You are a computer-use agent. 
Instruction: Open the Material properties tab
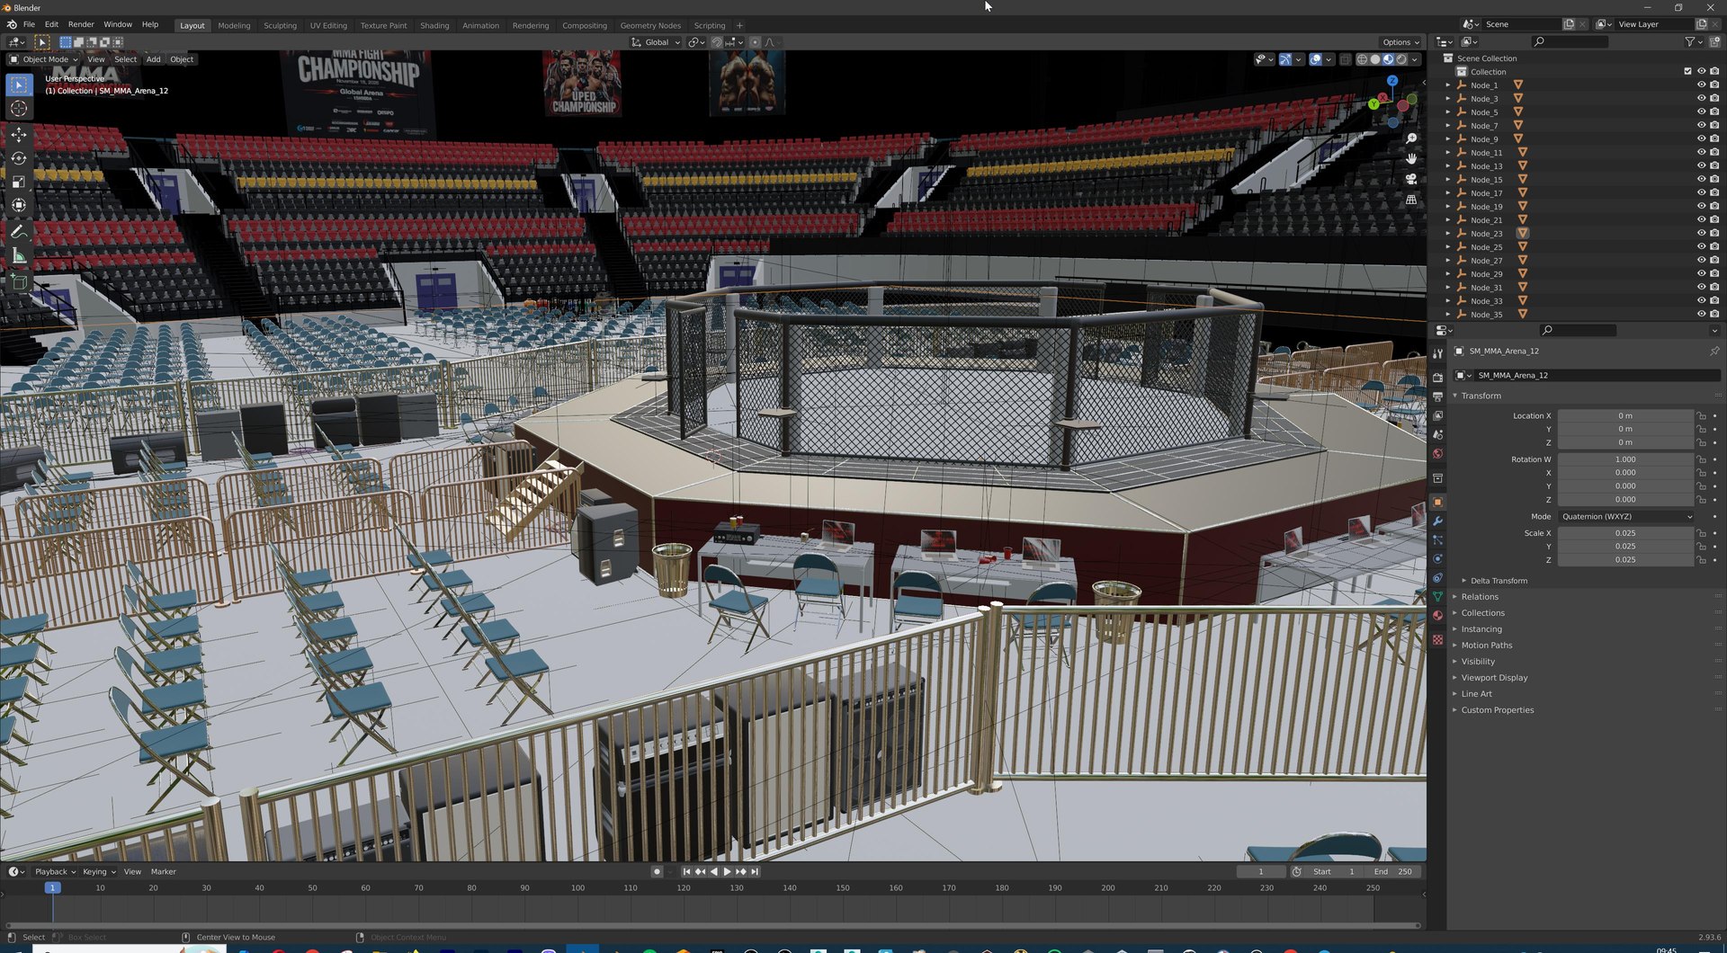click(x=1437, y=616)
